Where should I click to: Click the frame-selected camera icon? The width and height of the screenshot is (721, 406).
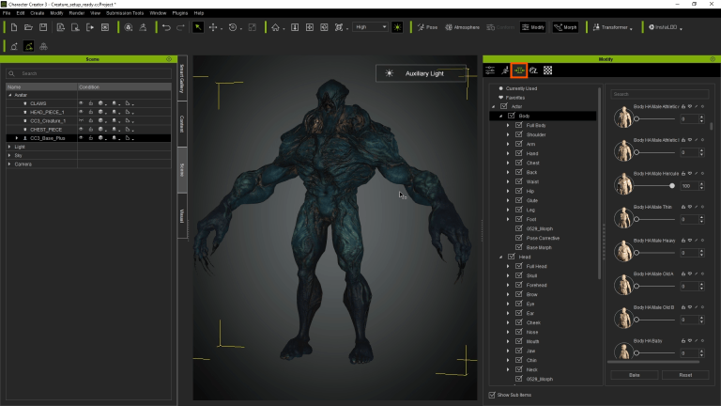[339, 27]
